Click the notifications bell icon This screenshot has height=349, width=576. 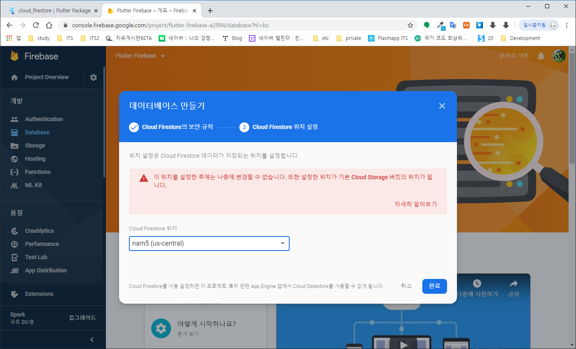point(541,56)
